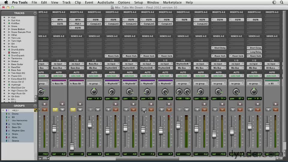Screen dimensions: 288x162
Task: Click the pan value field showing ‹82
Action: (x=201, y=99)
